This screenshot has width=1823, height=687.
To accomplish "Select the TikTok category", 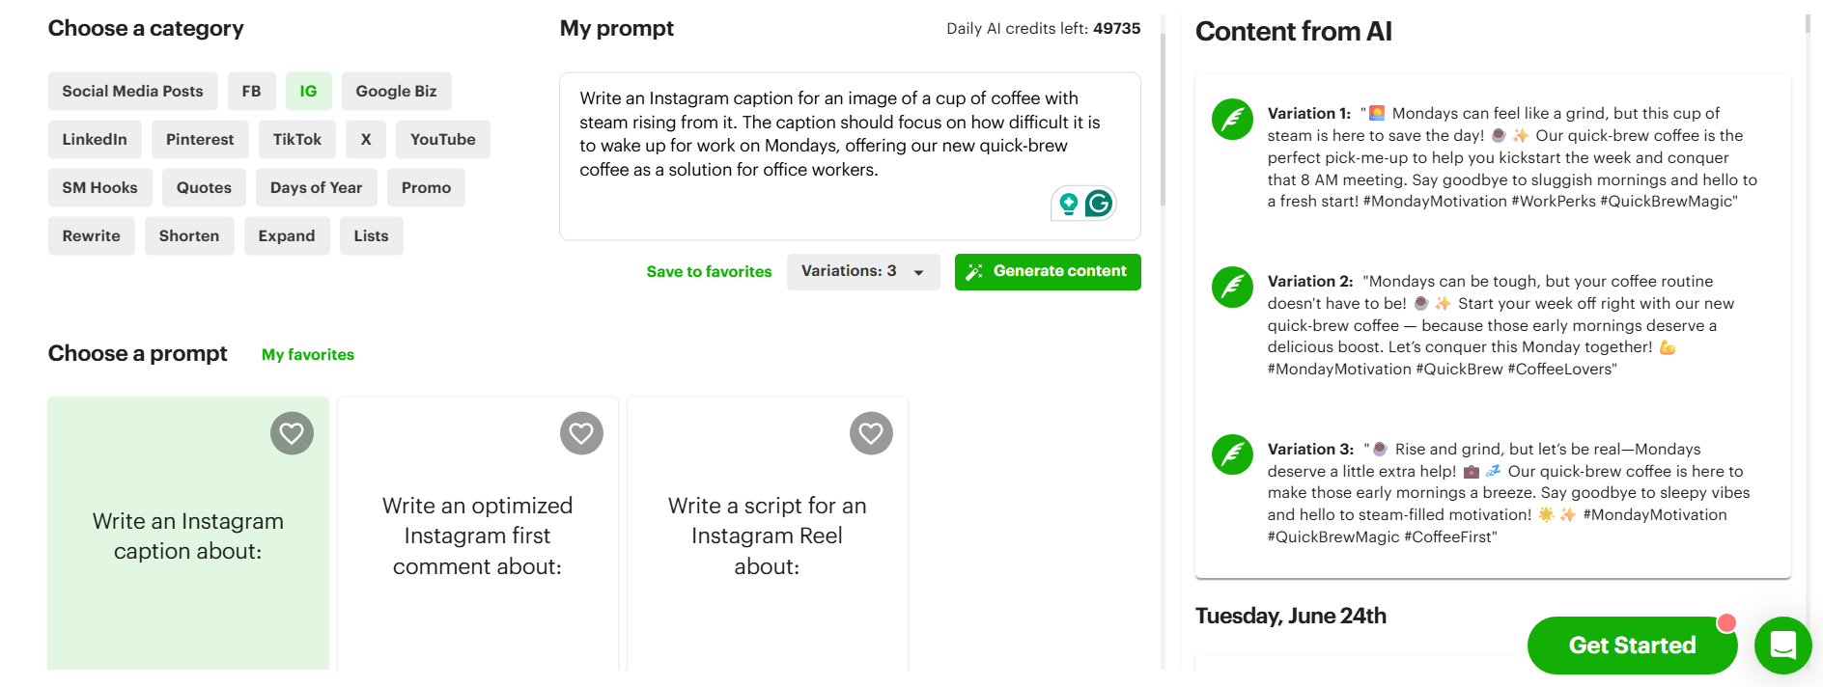I will click(297, 139).
